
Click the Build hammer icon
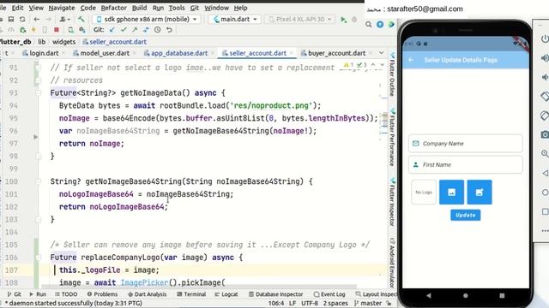pos(81,19)
